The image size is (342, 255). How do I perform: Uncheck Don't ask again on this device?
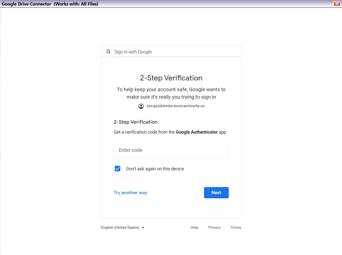pos(117,169)
